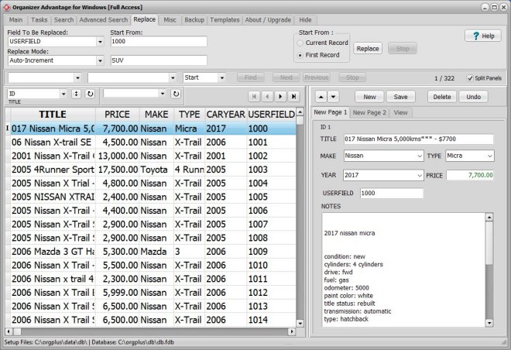511x350 pixels.
Task: Click the text field containing SUV
Action: 159,60
